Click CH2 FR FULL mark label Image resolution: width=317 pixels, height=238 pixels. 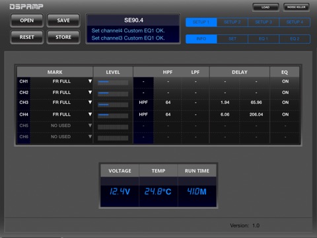click(x=61, y=93)
